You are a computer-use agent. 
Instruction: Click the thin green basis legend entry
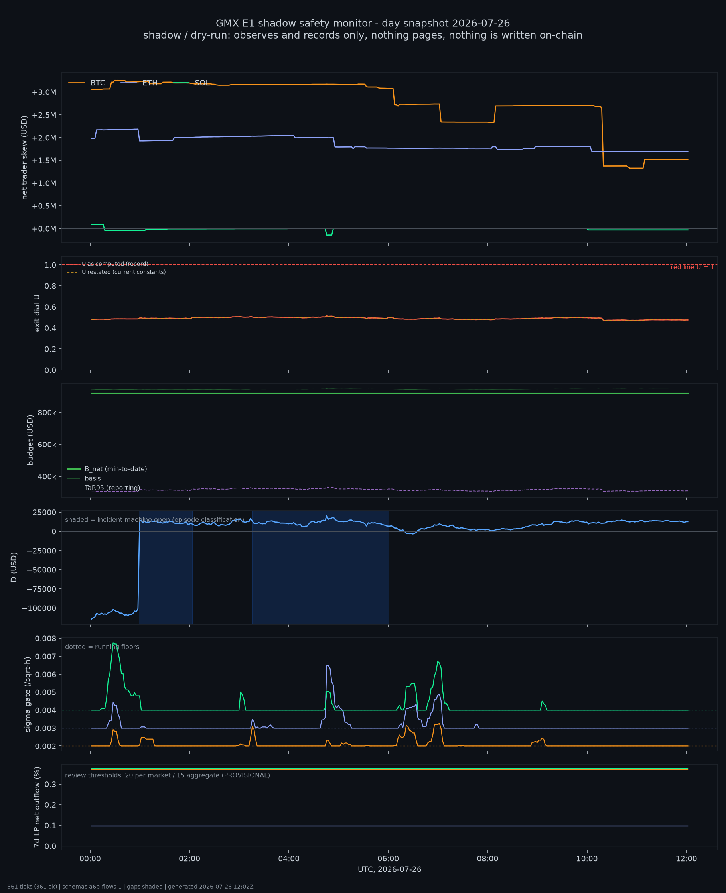[x=84, y=478]
